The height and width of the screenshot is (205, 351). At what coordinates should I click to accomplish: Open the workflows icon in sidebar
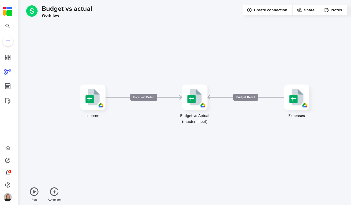coord(8,72)
